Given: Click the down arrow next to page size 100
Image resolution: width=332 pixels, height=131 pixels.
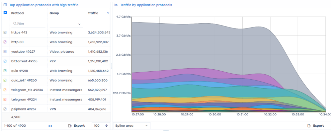Looking at the screenshot, I should 106,125.
